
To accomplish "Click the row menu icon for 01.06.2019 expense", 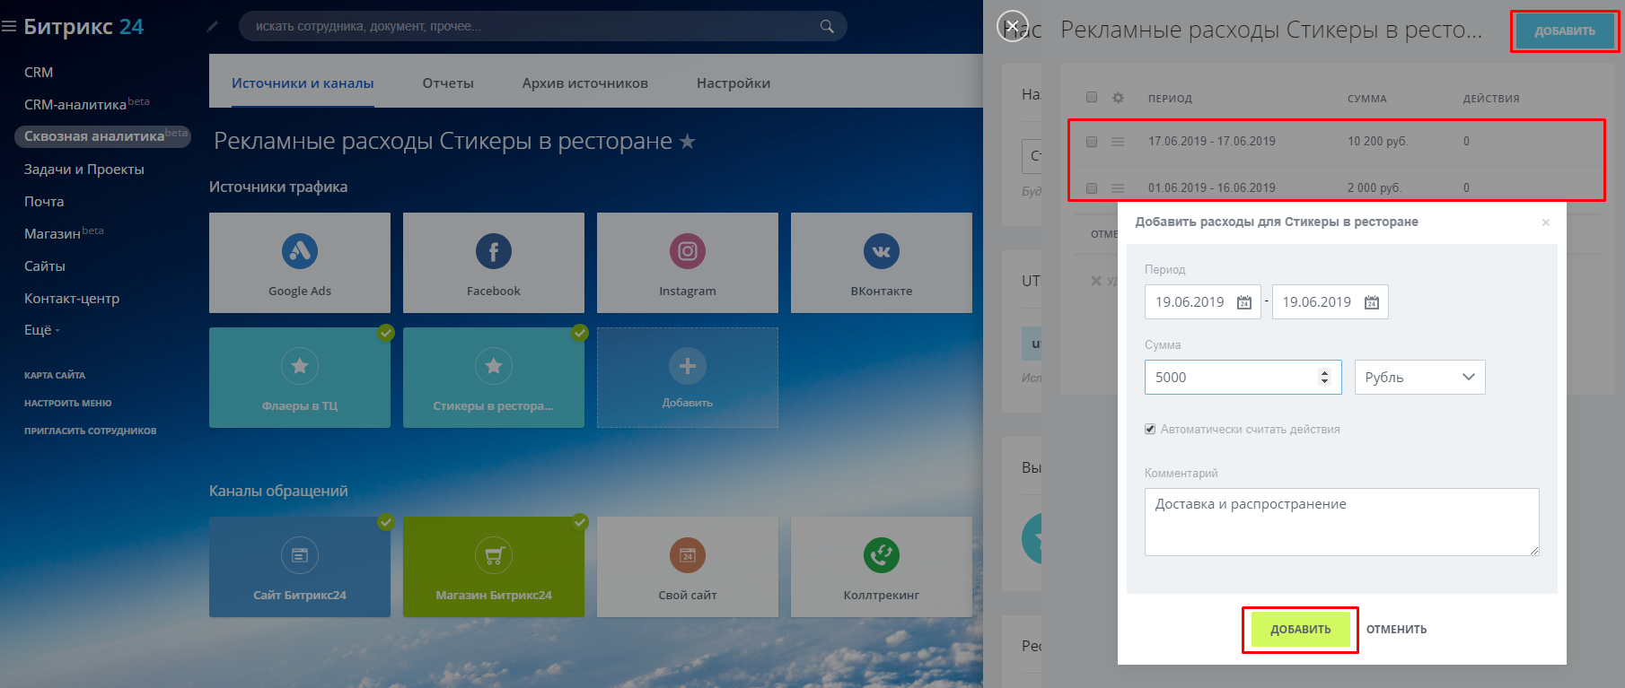I will tap(1118, 188).
